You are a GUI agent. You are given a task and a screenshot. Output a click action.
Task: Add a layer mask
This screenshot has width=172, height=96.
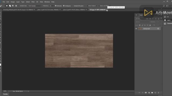click(x=146, y=93)
